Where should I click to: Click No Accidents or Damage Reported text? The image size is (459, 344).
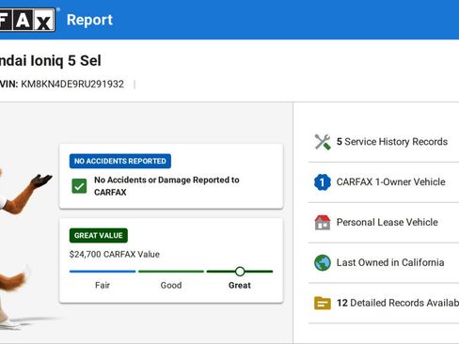[x=166, y=186]
